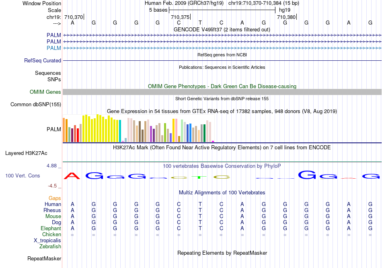The height and width of the screenshot is (268, 382).
Task: Click the T base in the Elephant alignment row
Action: pos(200,228)
